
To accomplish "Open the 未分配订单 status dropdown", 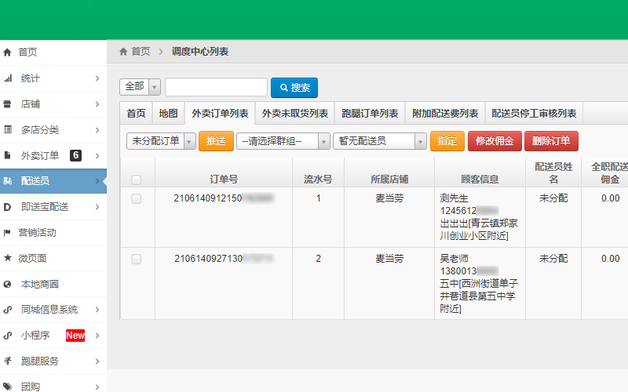I will (x=161, y=141).
